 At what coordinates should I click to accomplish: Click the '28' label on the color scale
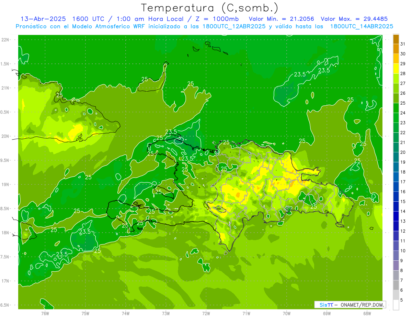(403, 73)
